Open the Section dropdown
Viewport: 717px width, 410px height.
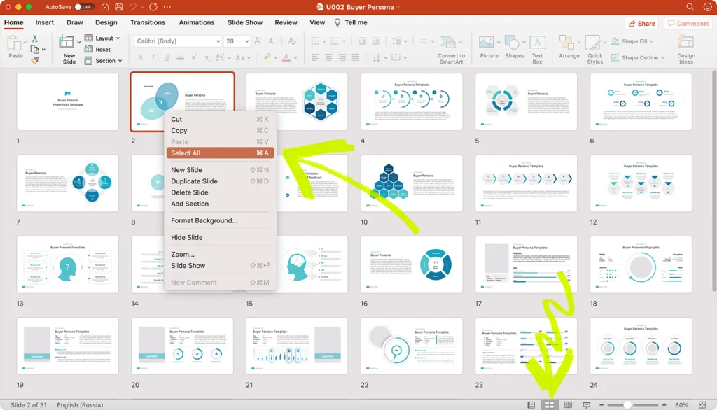(103, 61)
